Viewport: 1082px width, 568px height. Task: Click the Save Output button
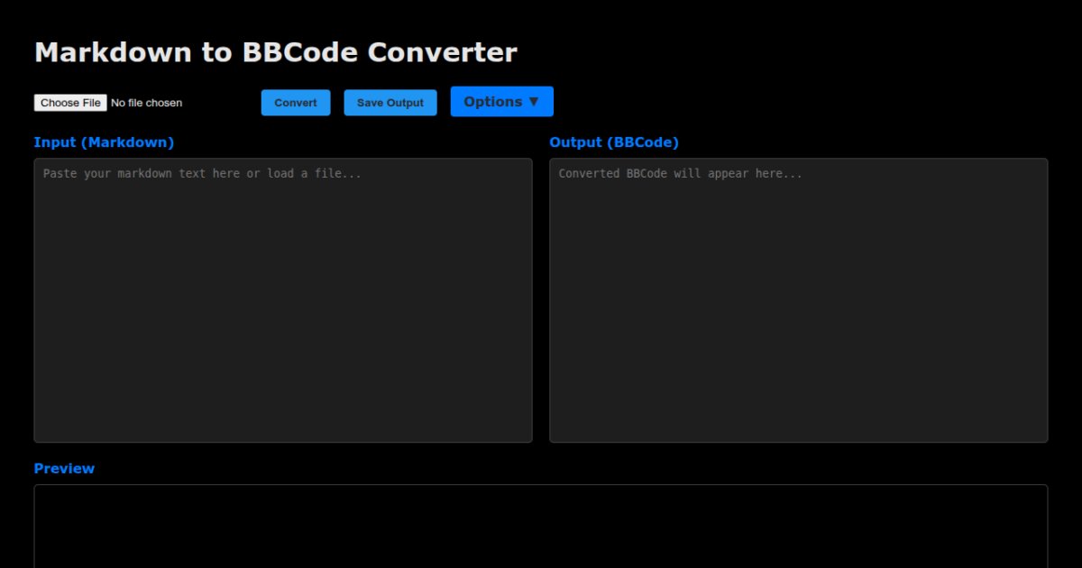[390, 103]
